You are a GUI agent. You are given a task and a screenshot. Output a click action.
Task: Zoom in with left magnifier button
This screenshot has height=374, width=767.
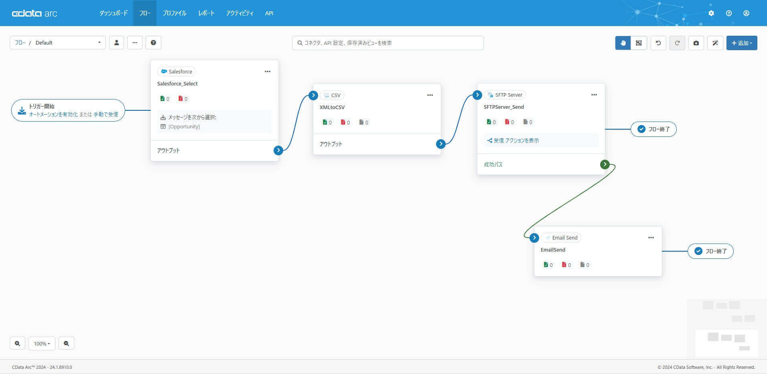pos(17,344)
